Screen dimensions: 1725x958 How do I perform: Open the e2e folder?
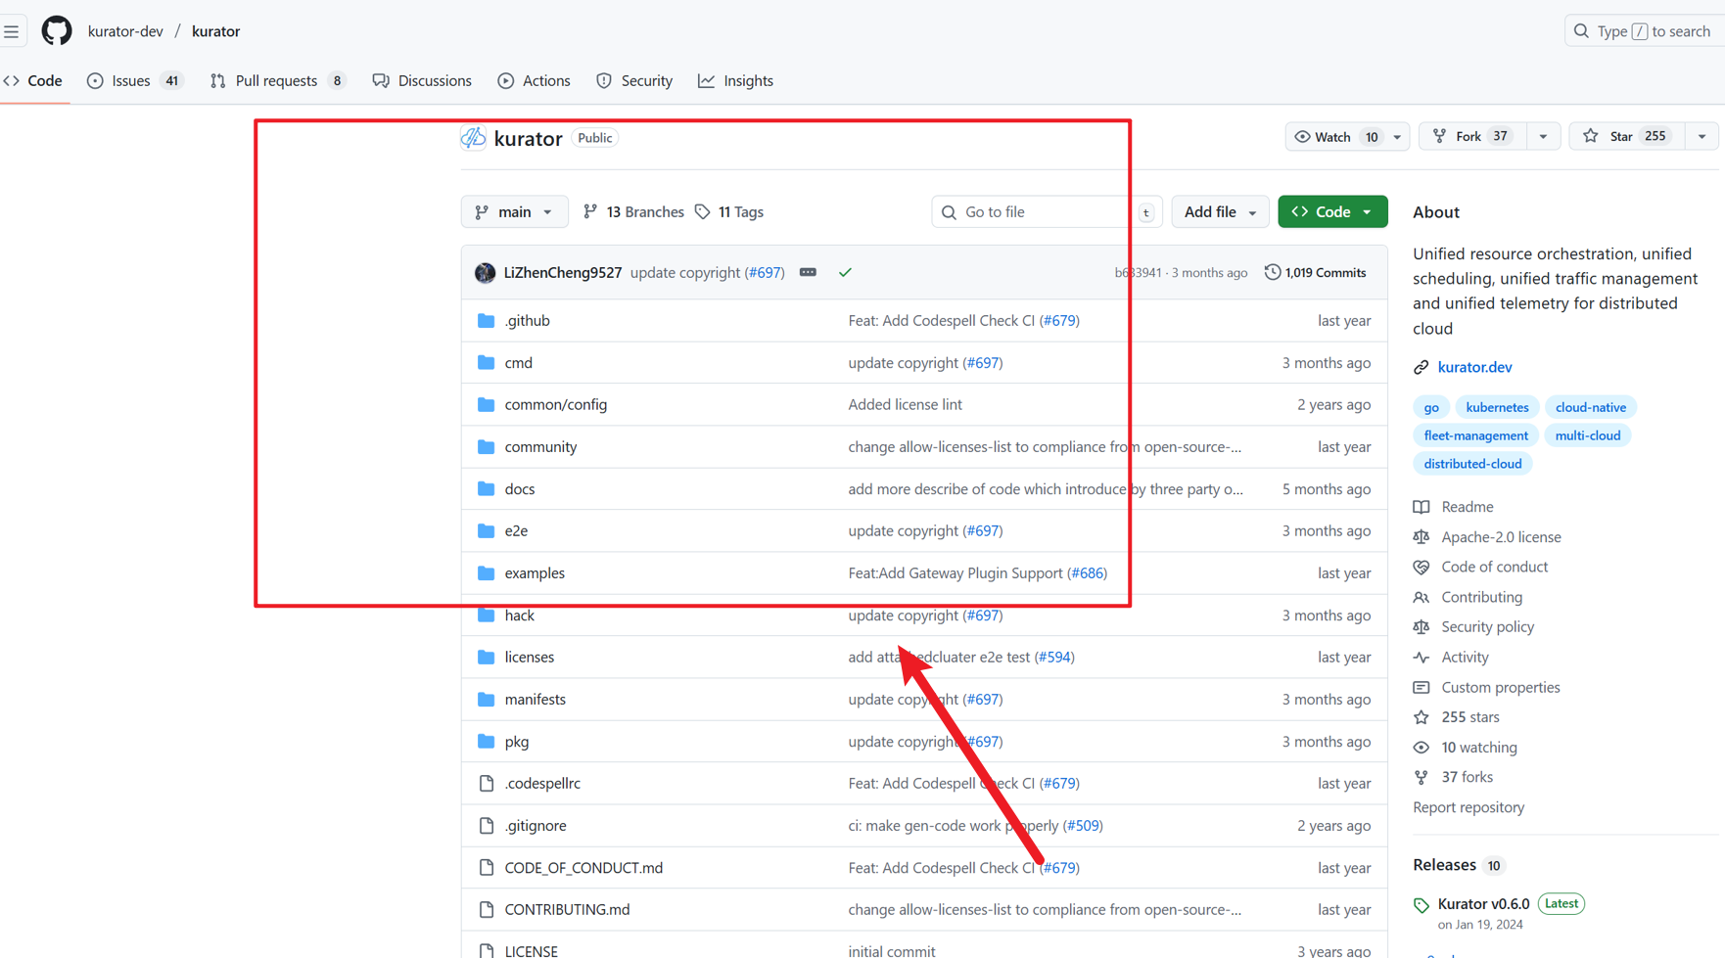[x=516, y=531]
